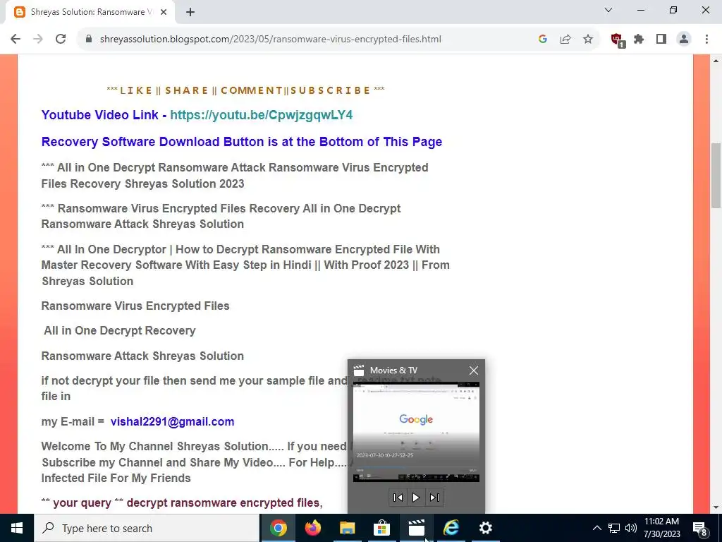The height and width of the screenshot is (542, 722).
Task: Open the uBlock Origin extension icon
Action: (x=617, y=40)
